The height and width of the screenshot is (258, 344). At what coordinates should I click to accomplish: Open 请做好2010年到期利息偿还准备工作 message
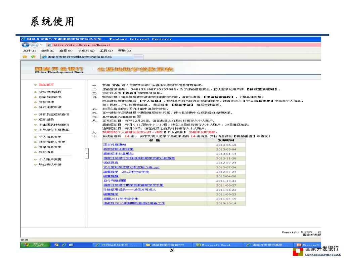[x=134, y=203]
